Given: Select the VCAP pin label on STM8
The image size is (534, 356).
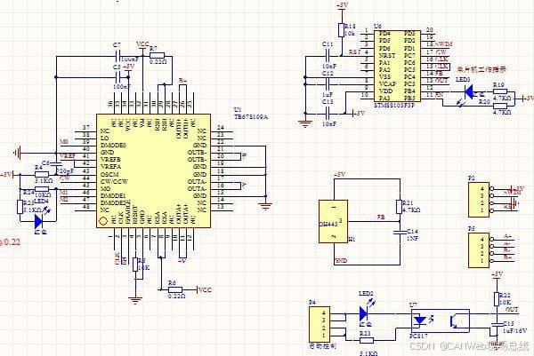Looking at the screenshot, I should 387,84.
